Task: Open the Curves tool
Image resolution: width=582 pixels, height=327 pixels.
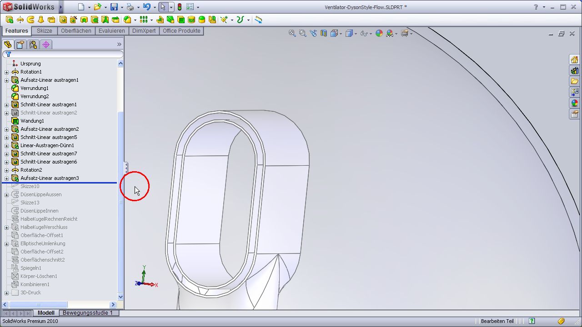Action: click(240, 20)
